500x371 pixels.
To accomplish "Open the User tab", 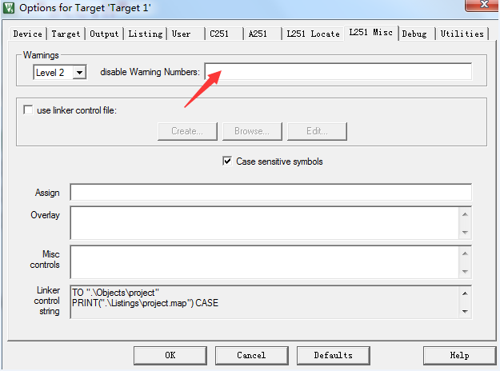I will (x=186, y=34).
